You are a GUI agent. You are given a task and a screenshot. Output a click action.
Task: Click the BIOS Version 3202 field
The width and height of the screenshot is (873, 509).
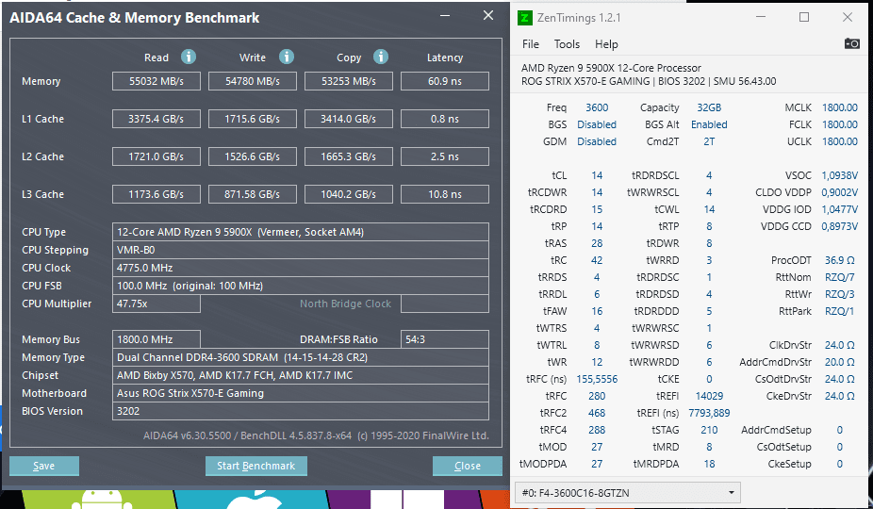pyautogui.click(x=301, y=411)
